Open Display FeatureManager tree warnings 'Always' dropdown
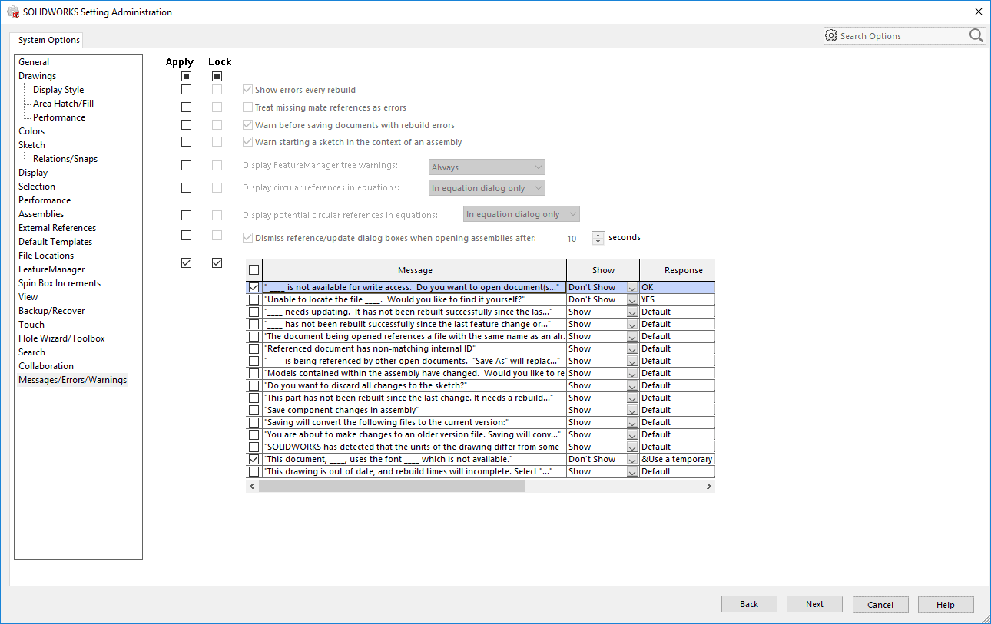The height and width of the screenshot is (624, 991). tap(487, 167)
